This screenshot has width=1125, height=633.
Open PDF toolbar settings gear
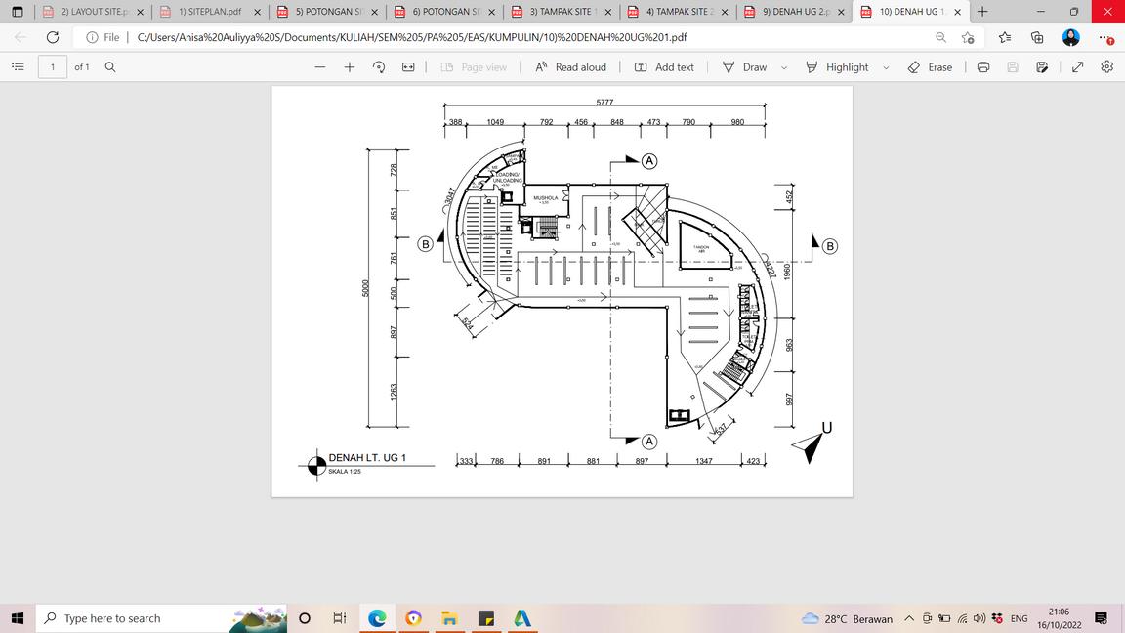pos(1107,66)
